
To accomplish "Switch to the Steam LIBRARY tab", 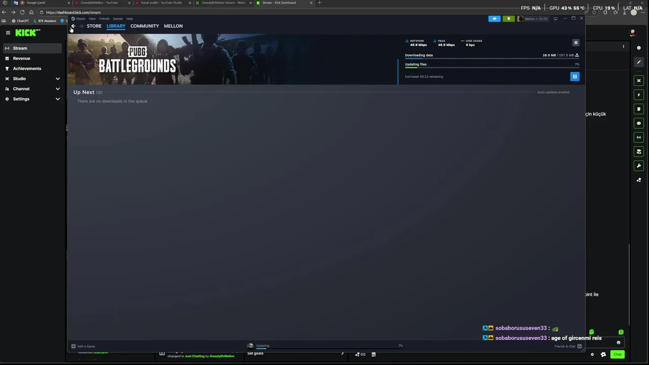I will (116, 26).
